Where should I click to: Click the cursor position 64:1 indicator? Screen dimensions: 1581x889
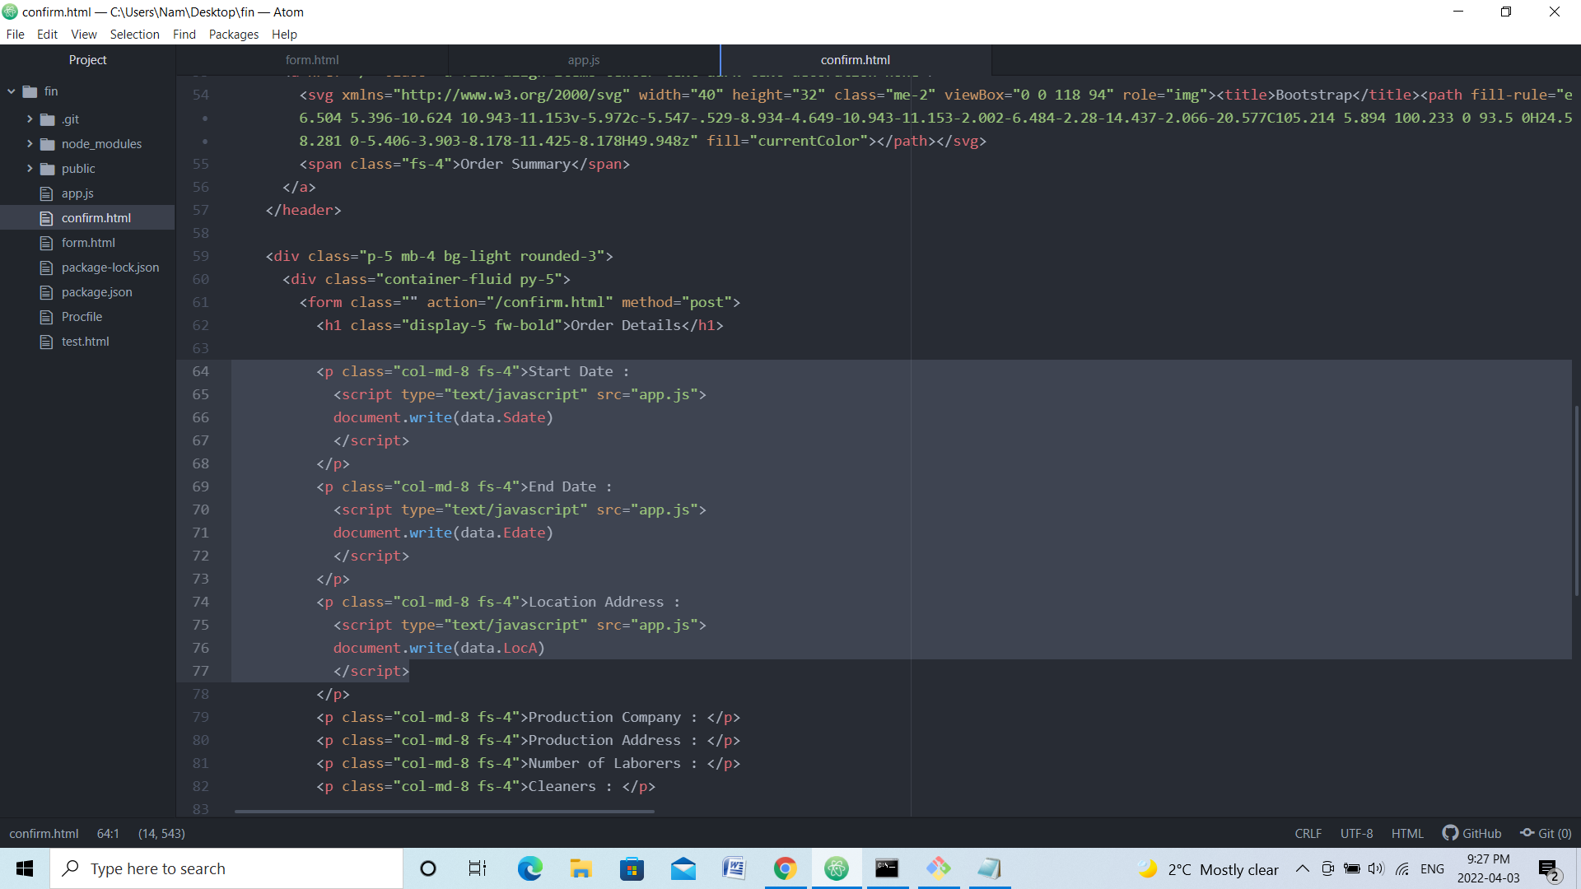point(108,834)
